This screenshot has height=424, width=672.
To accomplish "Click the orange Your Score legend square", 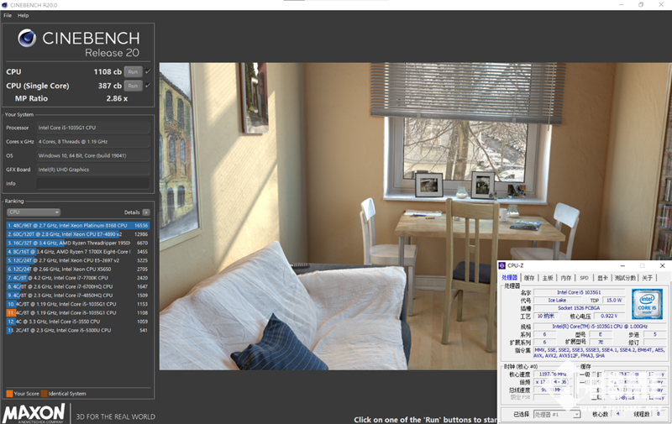I will (9, 394).
